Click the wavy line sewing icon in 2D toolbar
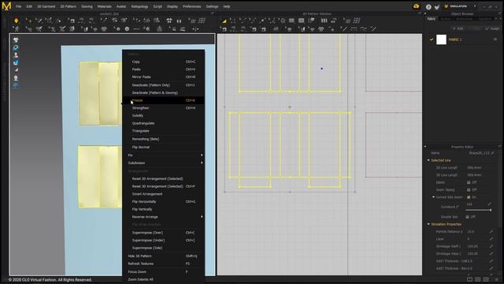The width and height of the screenshot is (504, 284). pos(363,29)
